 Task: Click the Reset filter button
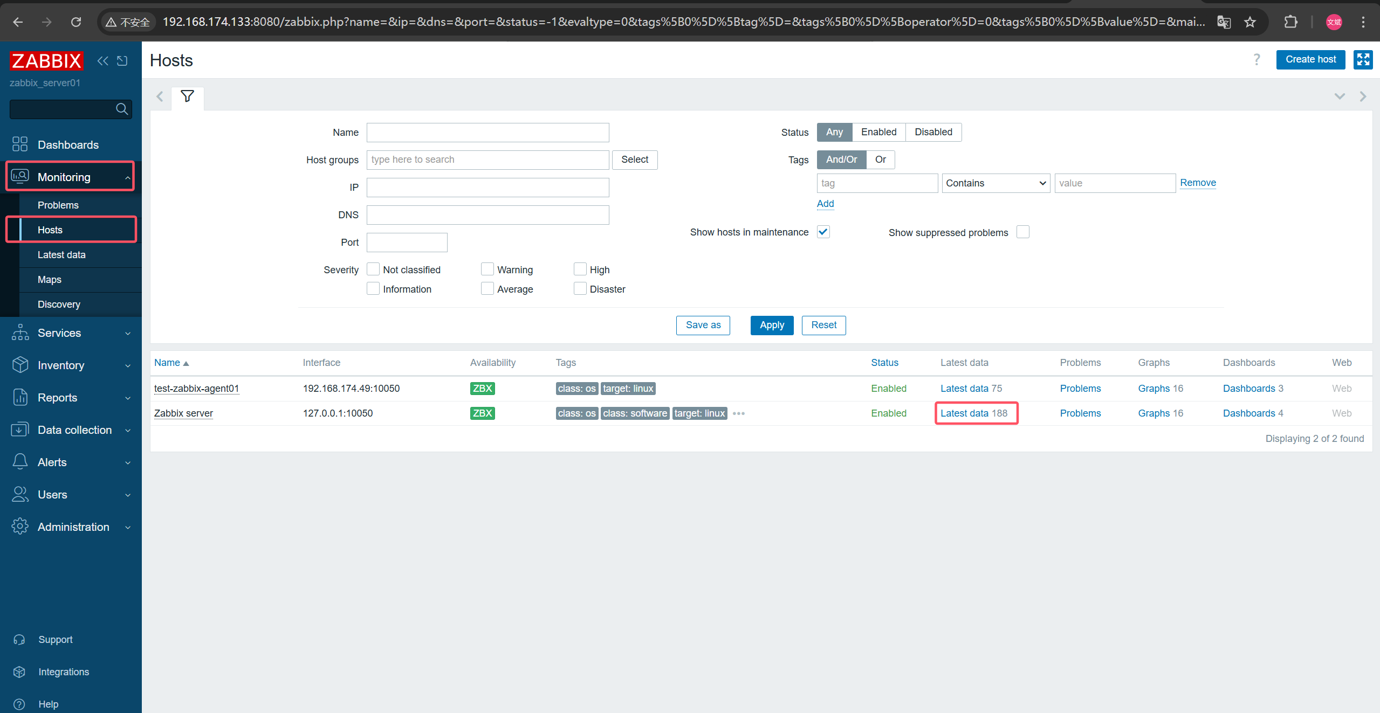point(823,325)
